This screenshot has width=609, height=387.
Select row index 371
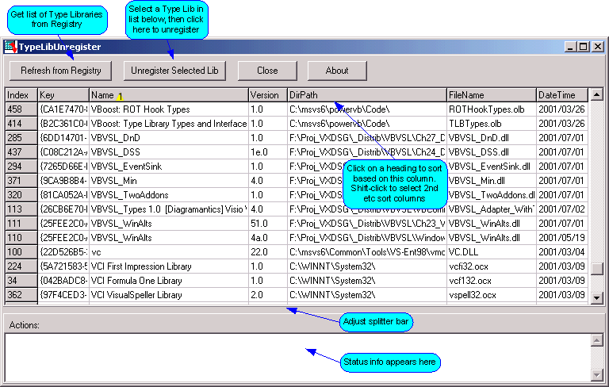point(21,181)
